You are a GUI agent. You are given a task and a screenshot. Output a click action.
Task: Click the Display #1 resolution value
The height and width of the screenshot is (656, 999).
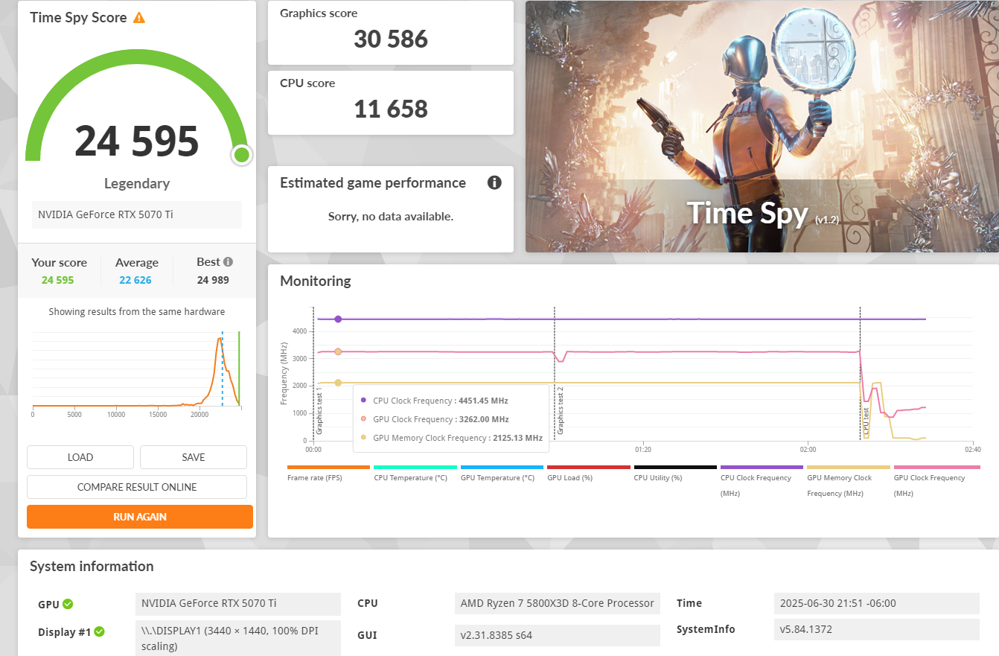click(x=238, y=639)
